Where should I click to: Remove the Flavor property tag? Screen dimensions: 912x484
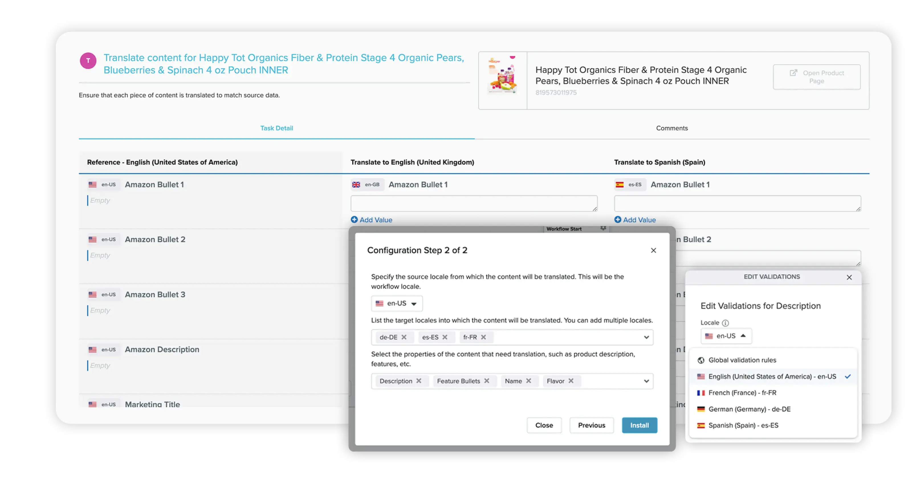coord(571,381)
